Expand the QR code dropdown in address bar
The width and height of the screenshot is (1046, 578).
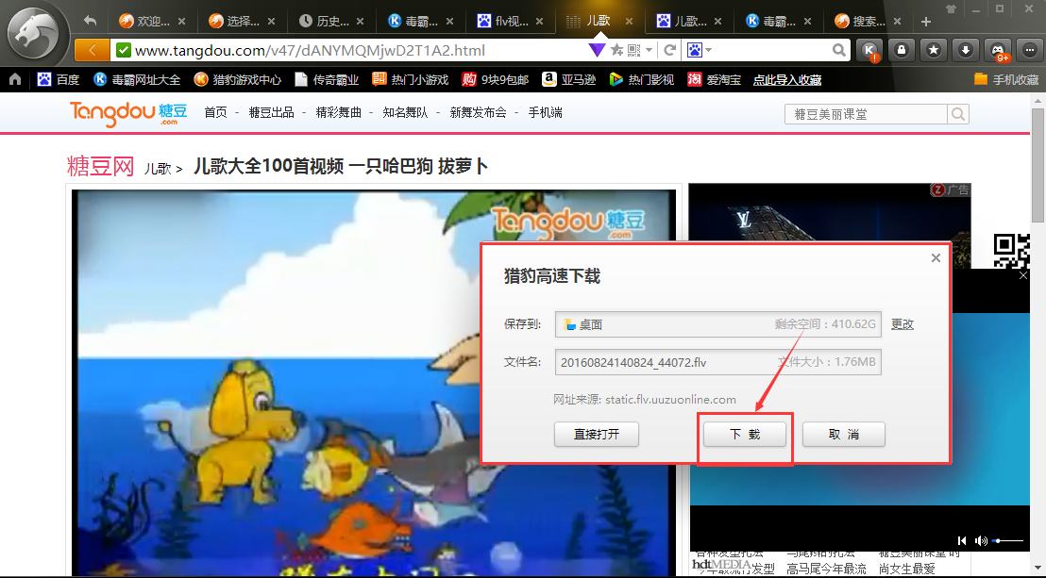[639, 50]
